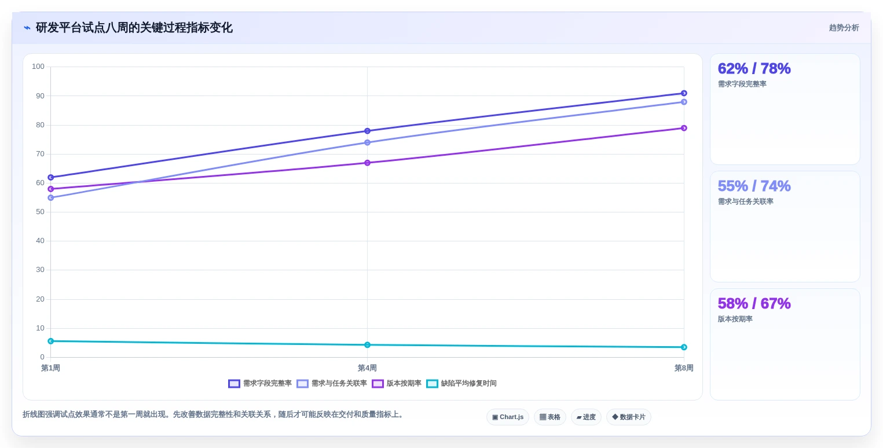Viewport: 883px width, 448px height.
Task: Click 需求字段完整率 data point at 第8周
Action: click(x=684, y=93)
